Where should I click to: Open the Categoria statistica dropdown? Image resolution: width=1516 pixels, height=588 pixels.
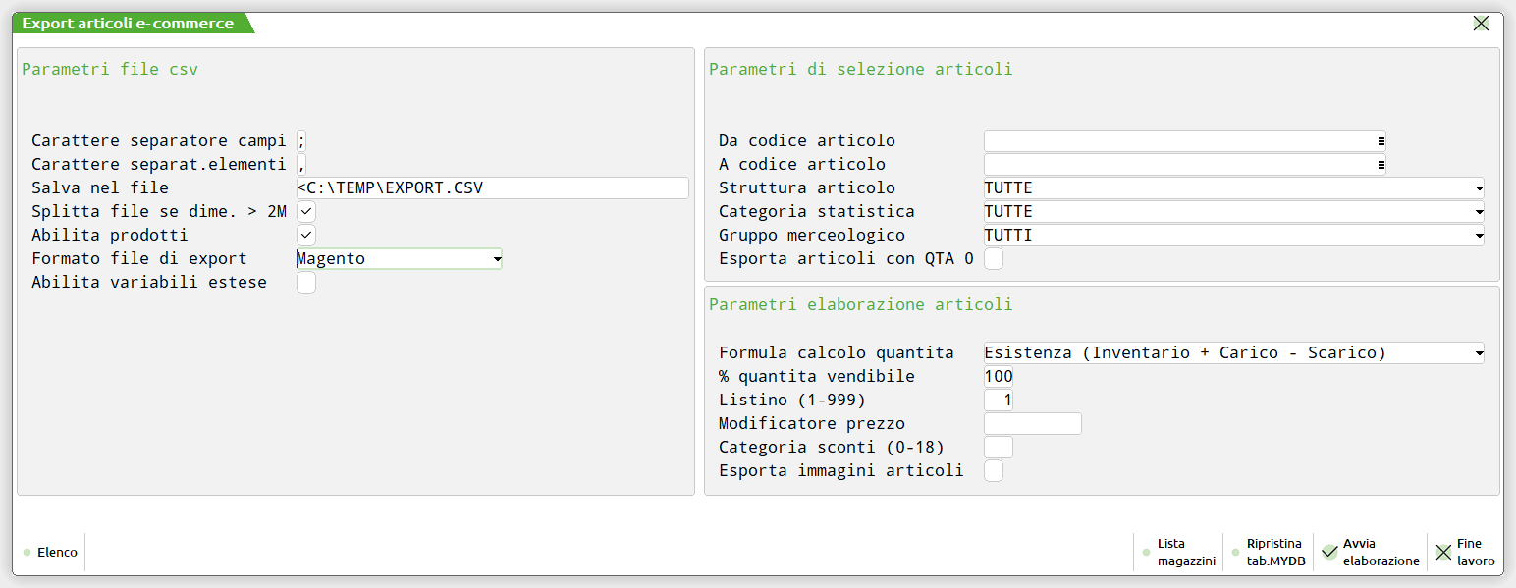1478,211
